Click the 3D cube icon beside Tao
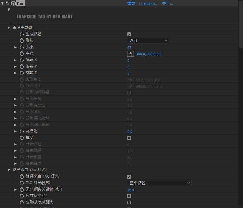This screenshot has height=208, width=243. [x=13, y=3]
